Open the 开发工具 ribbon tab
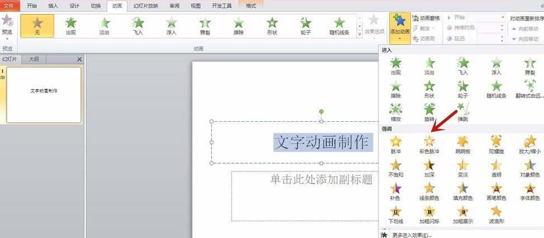Screen dimensions: 544x238 (222, 6)
